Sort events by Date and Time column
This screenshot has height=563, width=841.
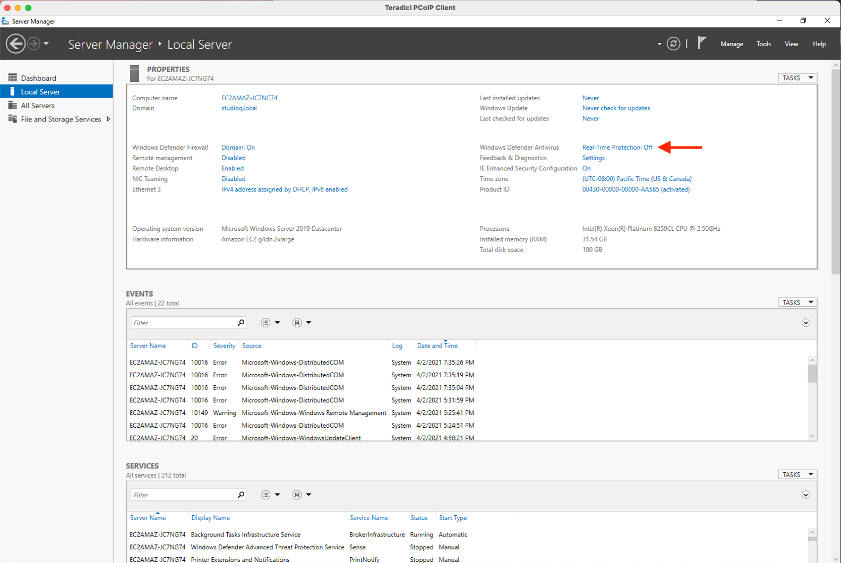437,346
